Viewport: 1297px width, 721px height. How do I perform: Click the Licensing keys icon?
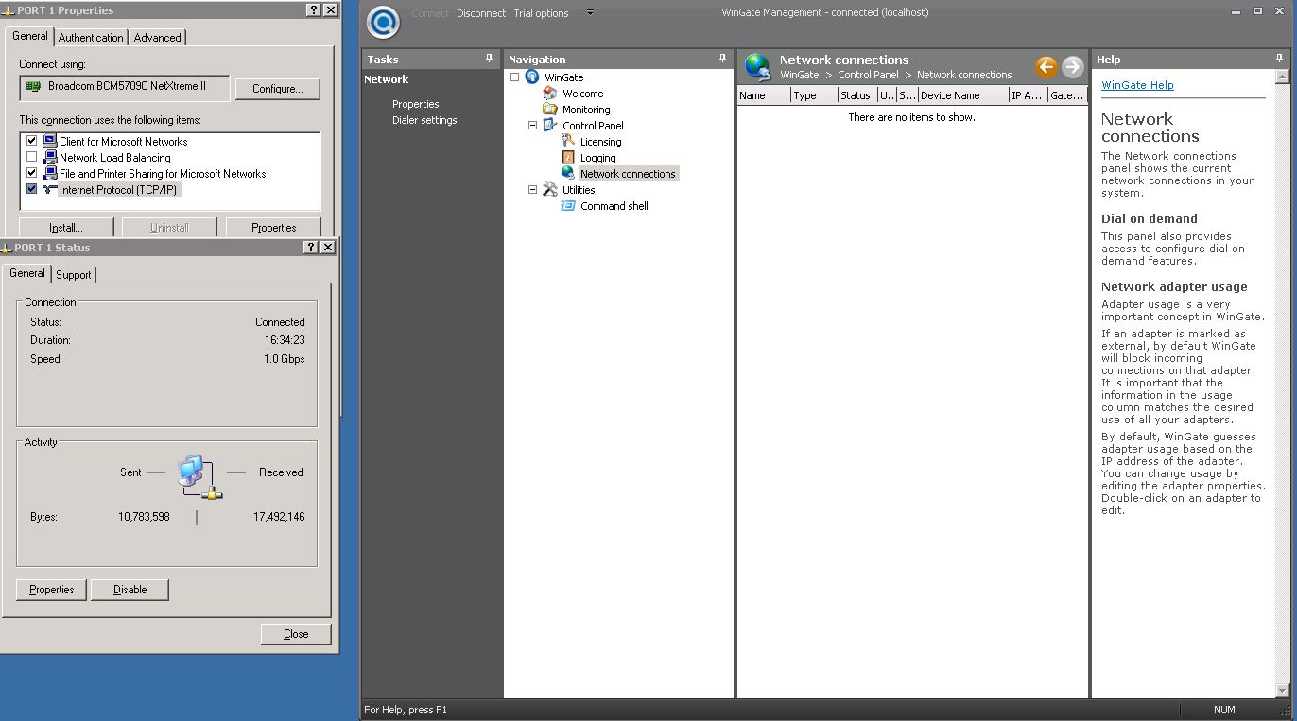tap(568, 141)
